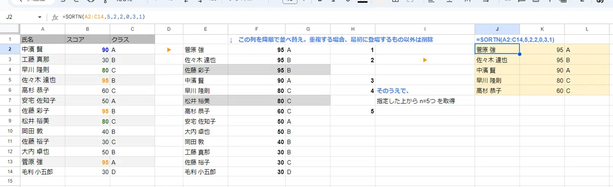The image size is (613, 187).
Task: Select row 10 header
Action: (10, 131)
